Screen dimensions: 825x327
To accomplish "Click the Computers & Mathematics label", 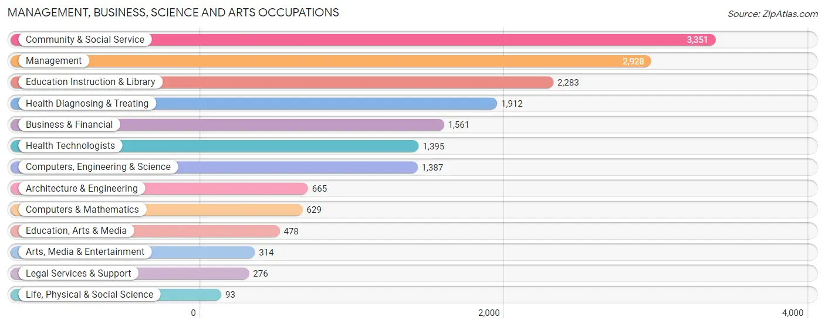I will pyautogui.click(x=82, y=210).
